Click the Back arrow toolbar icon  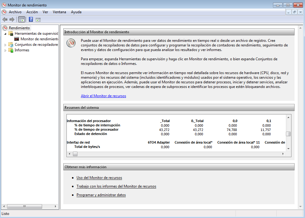click(x=5, y=19)
